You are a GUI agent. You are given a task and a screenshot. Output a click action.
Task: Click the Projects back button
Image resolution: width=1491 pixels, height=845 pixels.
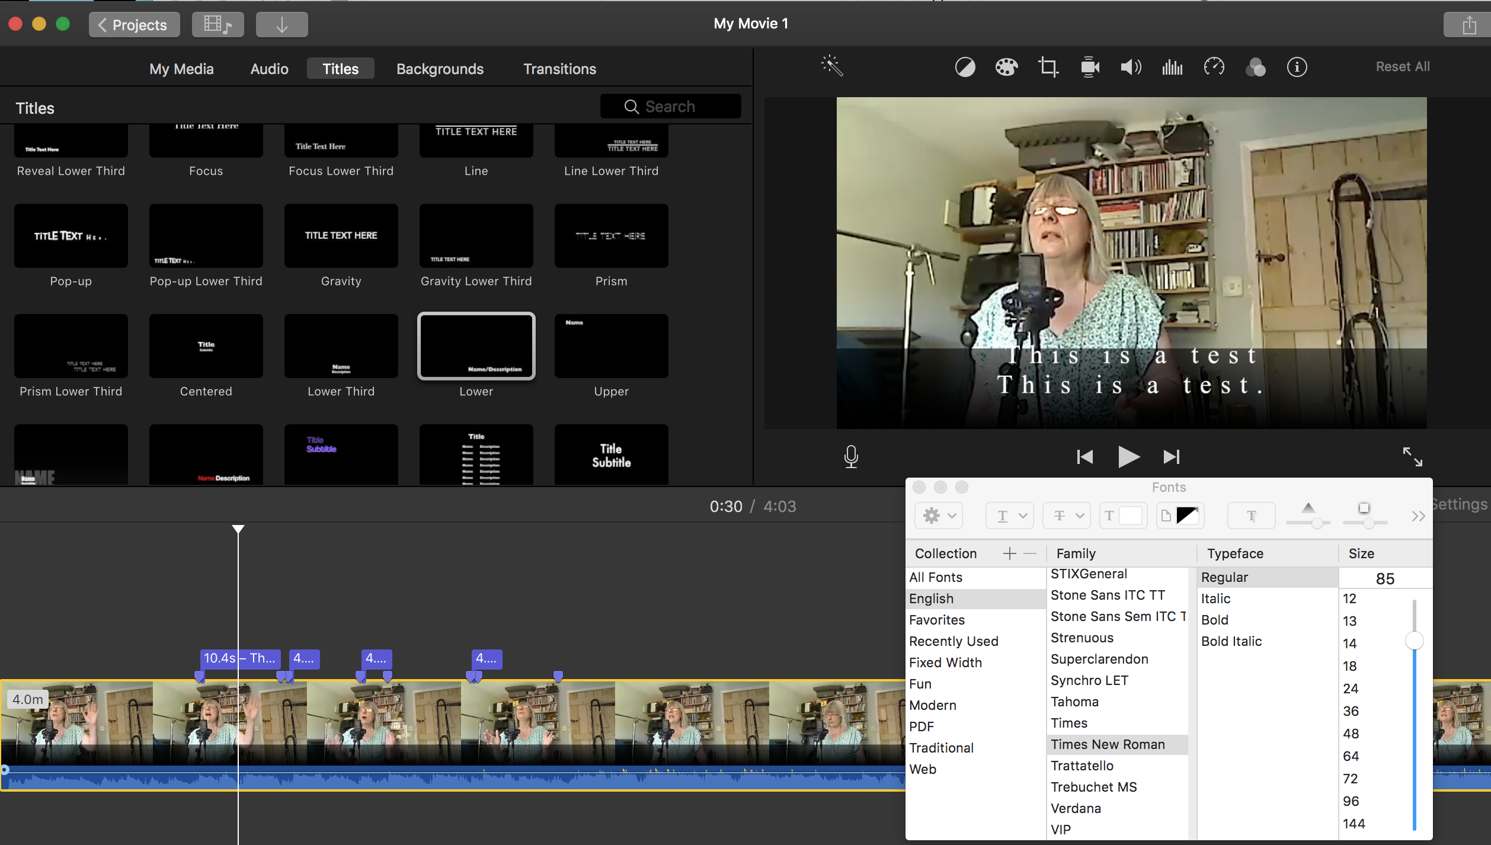click(134, 25)
